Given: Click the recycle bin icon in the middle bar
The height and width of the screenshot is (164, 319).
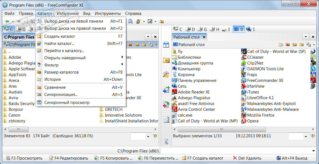Looking at the screenshot, I should pos(166,142).
